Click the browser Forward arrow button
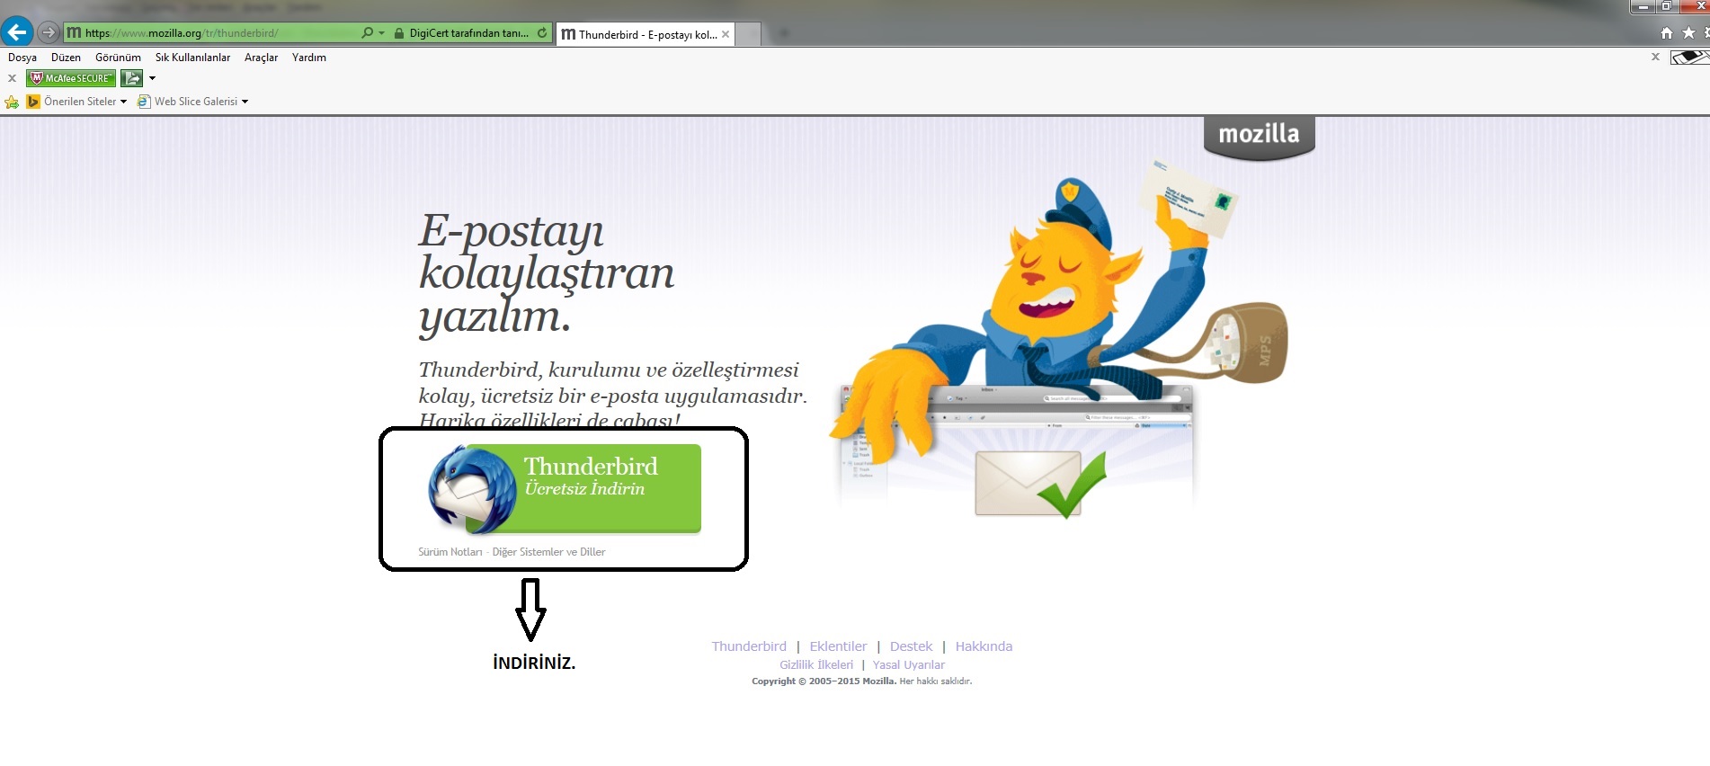Screen dimensions: 1710x766 49,33
